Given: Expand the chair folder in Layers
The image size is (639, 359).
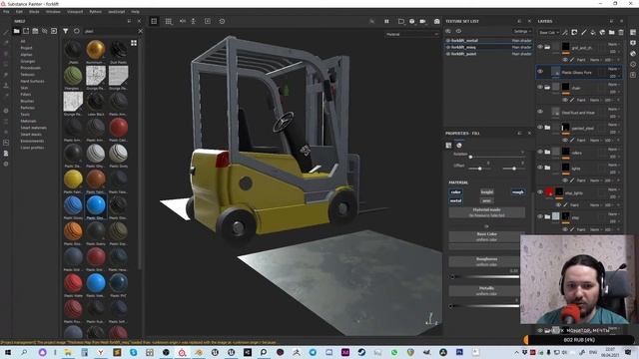Looking at the screenshot, I should [x=548, y=87].
